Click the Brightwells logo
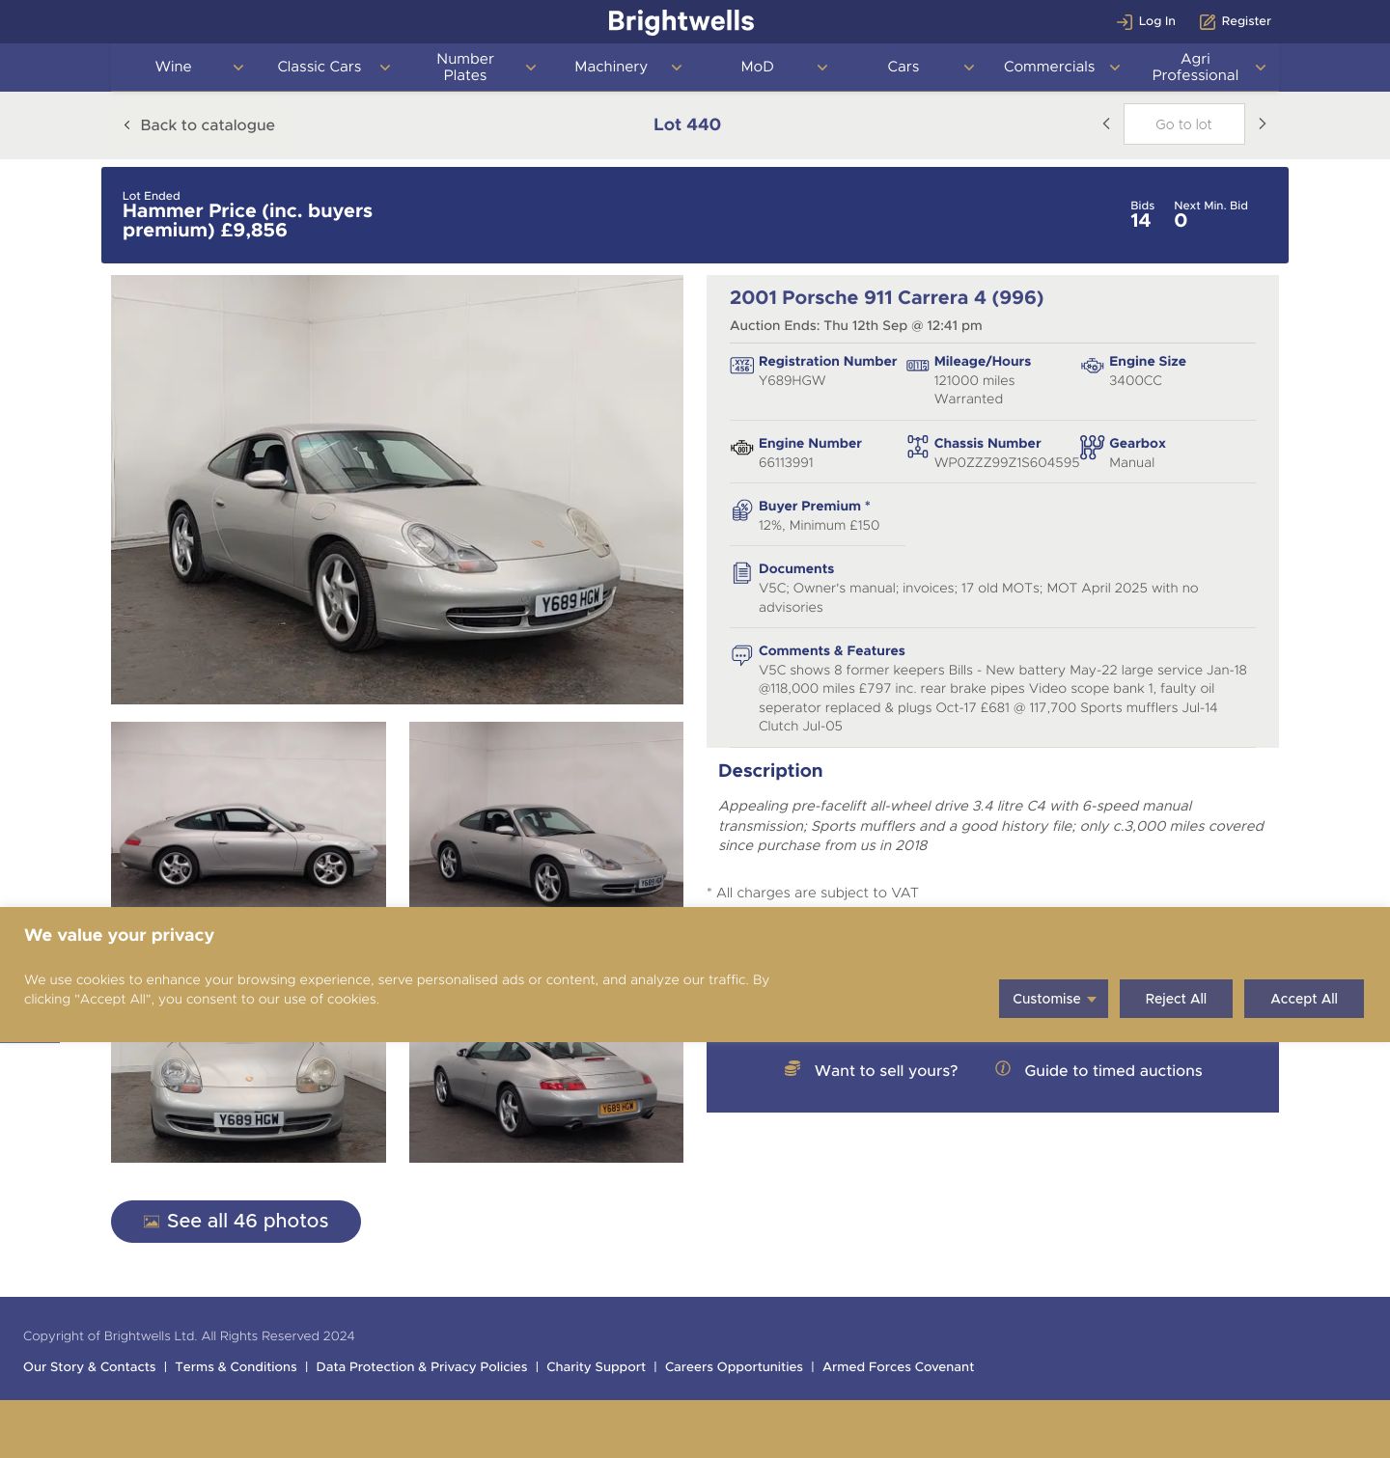The height and width of the screenshot is (1458, 1390). pos(681,21)
